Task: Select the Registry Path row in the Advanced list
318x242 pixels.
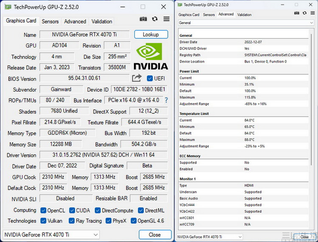Action: point(244,55)
